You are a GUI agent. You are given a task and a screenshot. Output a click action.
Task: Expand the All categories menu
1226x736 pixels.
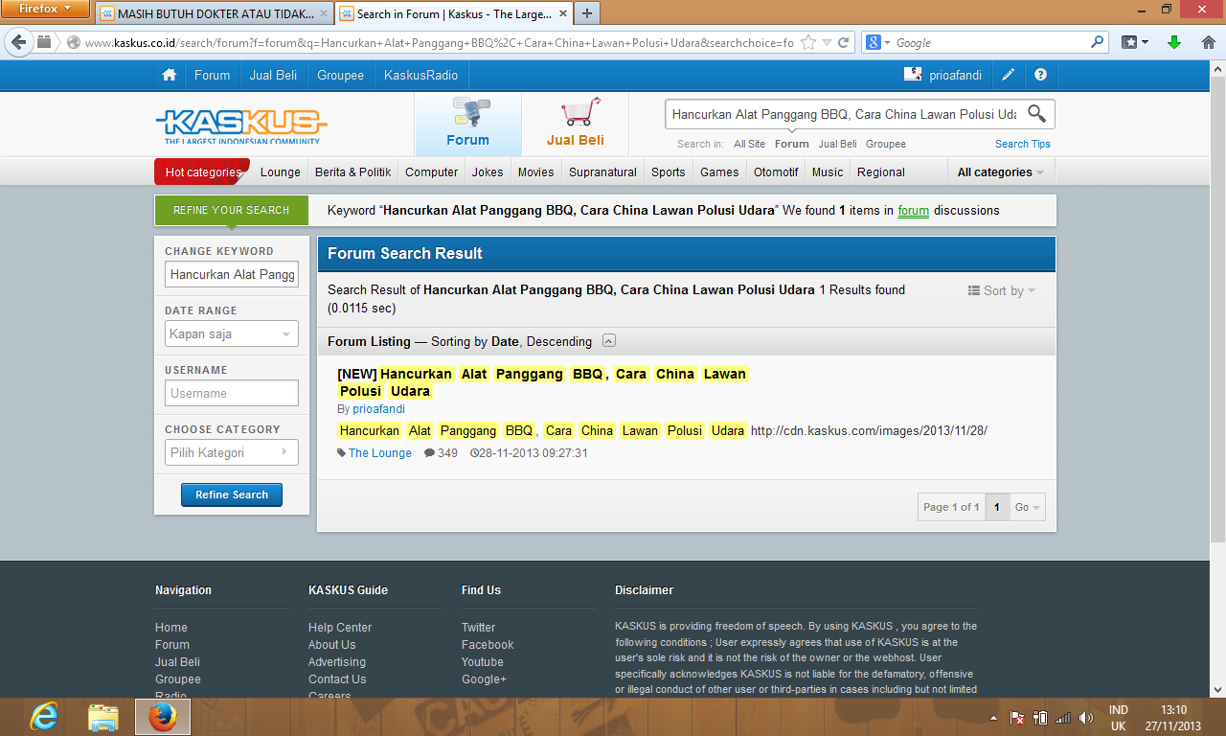pyautogui.click(x=1001, y=172)
